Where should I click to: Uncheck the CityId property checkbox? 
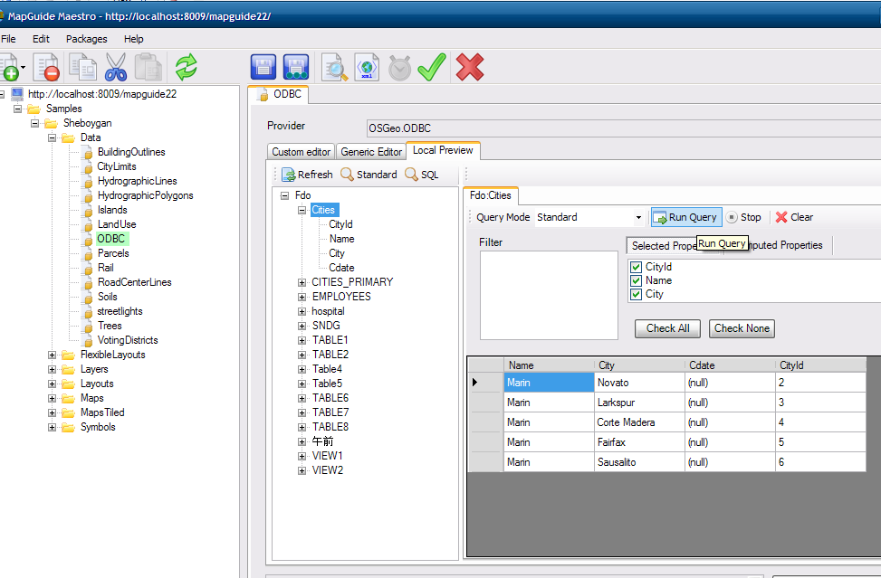(x=636, y=267)
